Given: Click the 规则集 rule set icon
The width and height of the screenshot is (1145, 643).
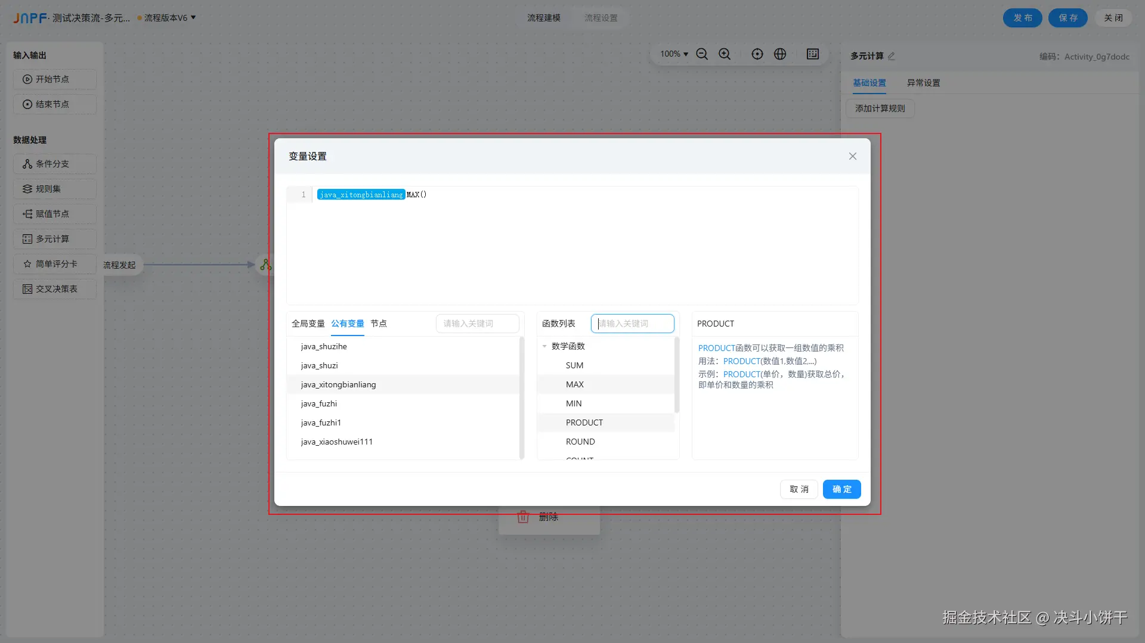Looking at the screenshot, I should [53, 188].
